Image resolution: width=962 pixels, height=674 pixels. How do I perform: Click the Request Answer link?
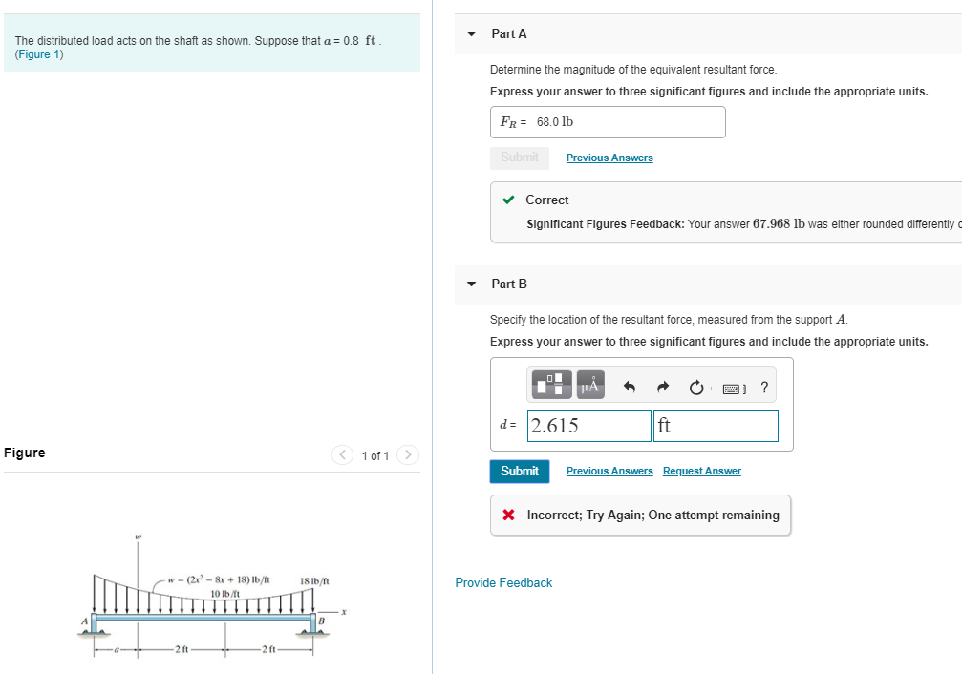tap(701, 471)
